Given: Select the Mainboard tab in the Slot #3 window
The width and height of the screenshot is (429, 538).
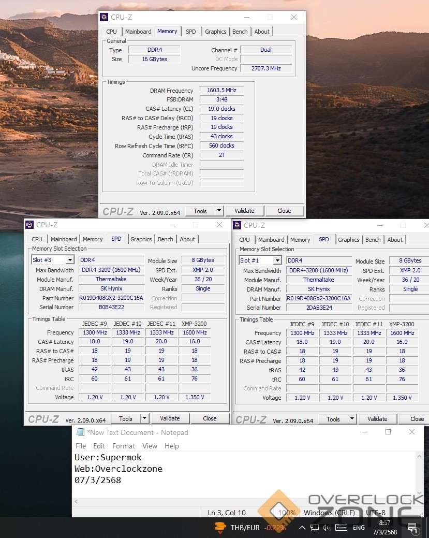Looking at the screenshot, I should [64, 239].
